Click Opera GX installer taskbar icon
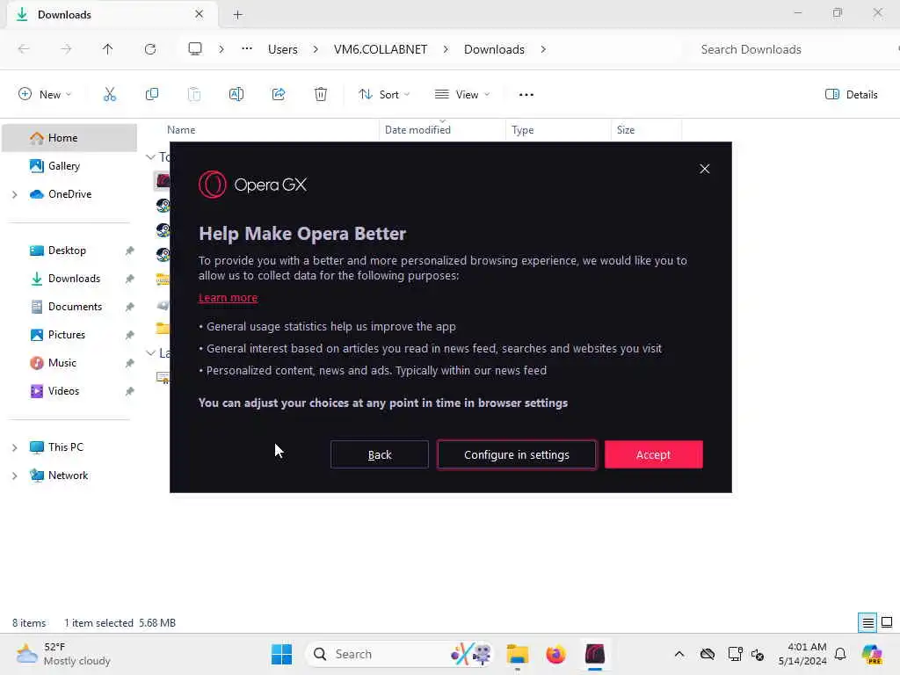The image size is (900, 675). pos(595,654)
